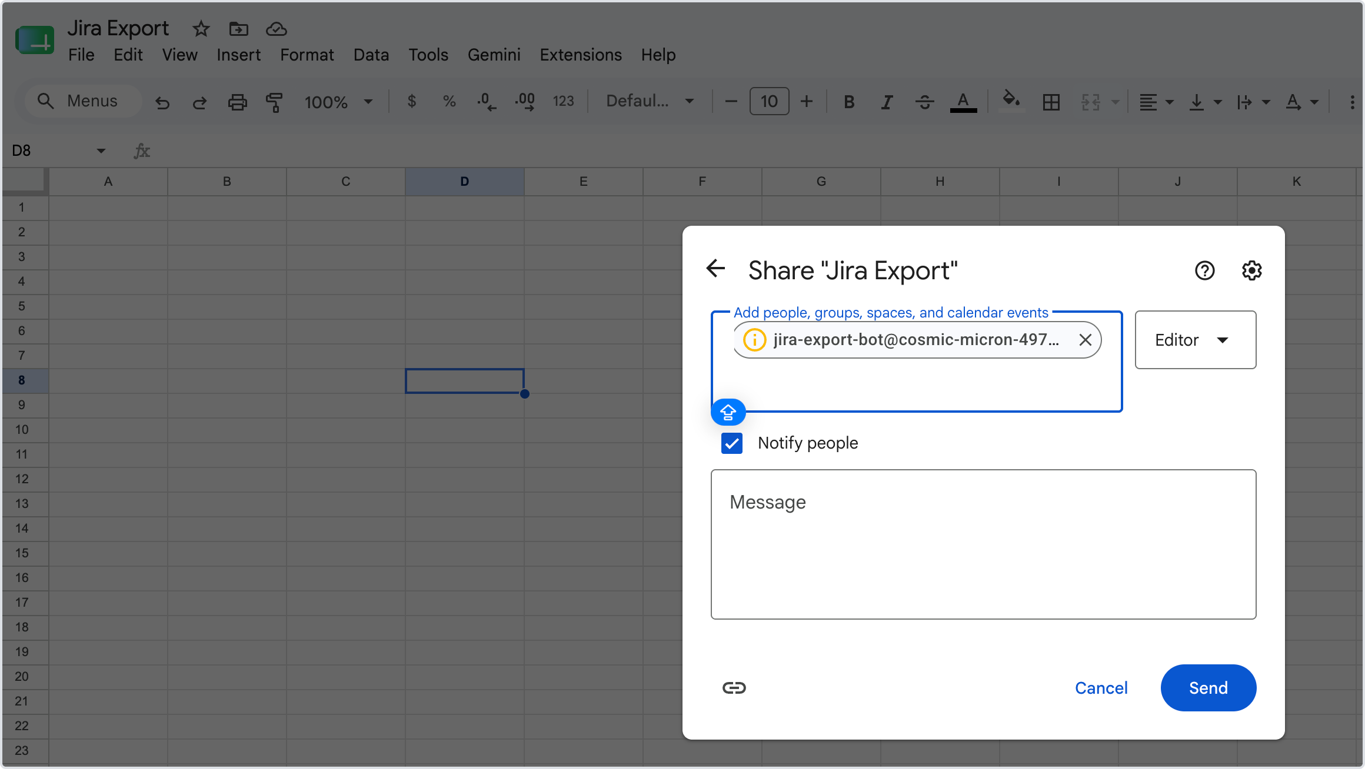The image size is (1365, 769).
Task: Open text wrapping dropdown
Action: [1253, 102]
